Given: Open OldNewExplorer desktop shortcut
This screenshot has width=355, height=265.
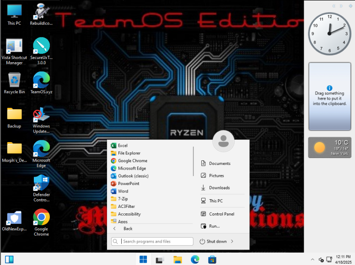Looking at the screenshot, I should click(14, 221).
